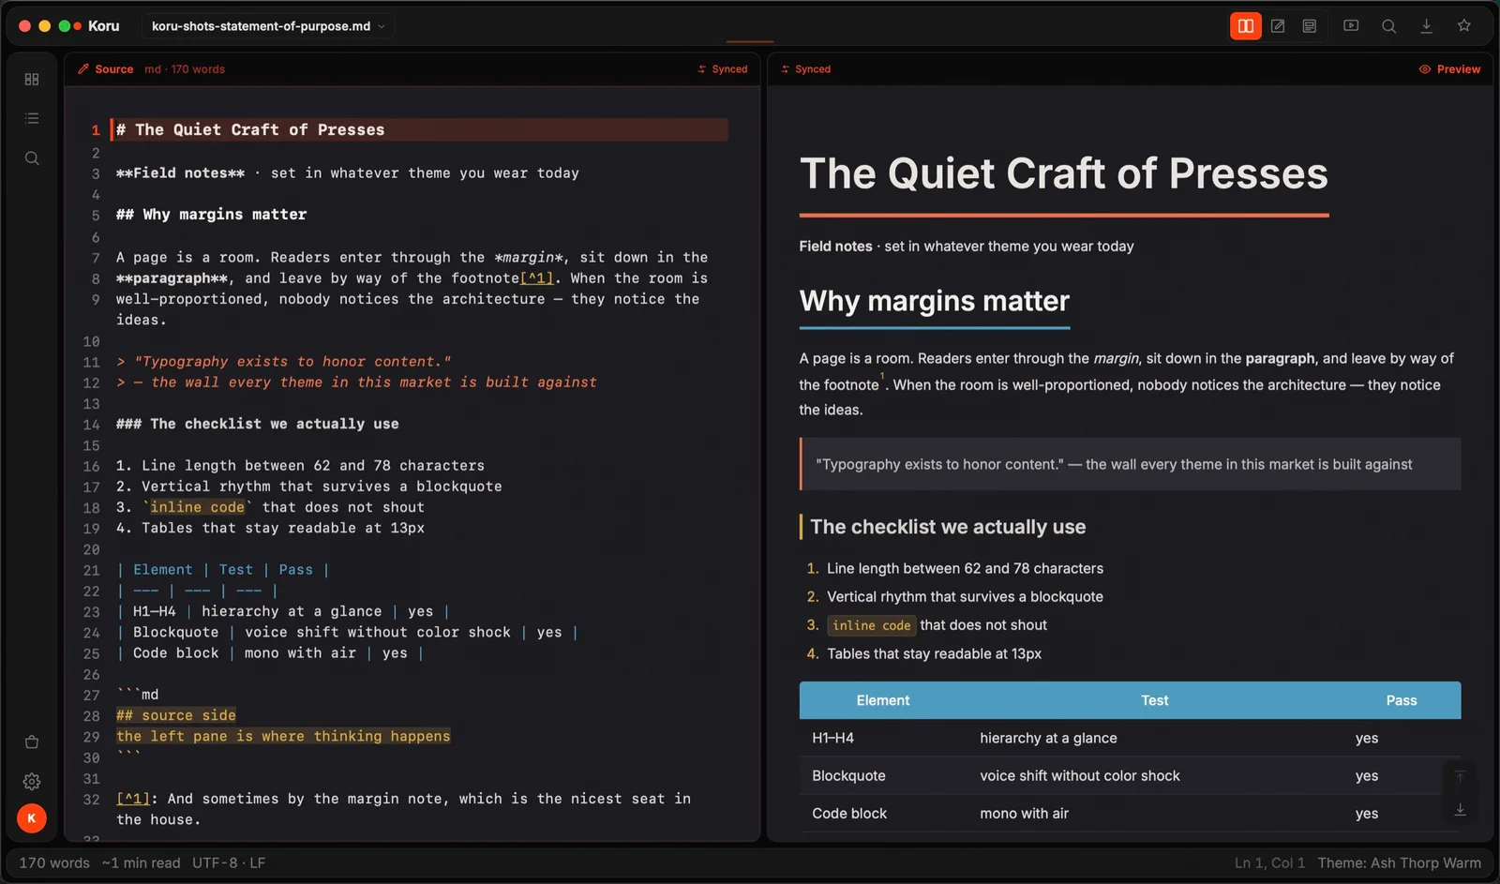
Task: Open the grid dashboard in sidebar
Action: pyautogui.click(x=32, y=80)
